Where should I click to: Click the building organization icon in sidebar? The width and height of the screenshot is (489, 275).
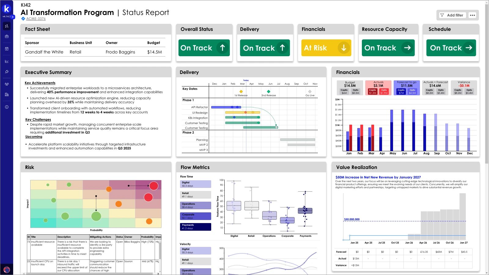[x=7, y=95]
